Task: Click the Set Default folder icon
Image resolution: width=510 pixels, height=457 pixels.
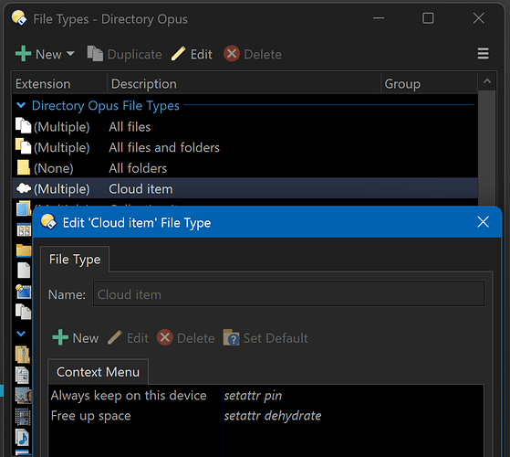Action: (x=231, y=338)
